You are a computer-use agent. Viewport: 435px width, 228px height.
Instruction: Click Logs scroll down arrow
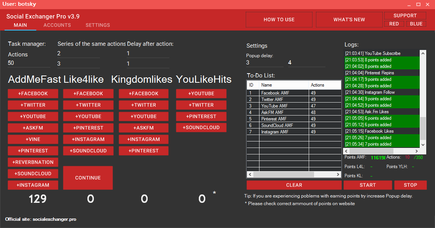(x=423, y=145)
